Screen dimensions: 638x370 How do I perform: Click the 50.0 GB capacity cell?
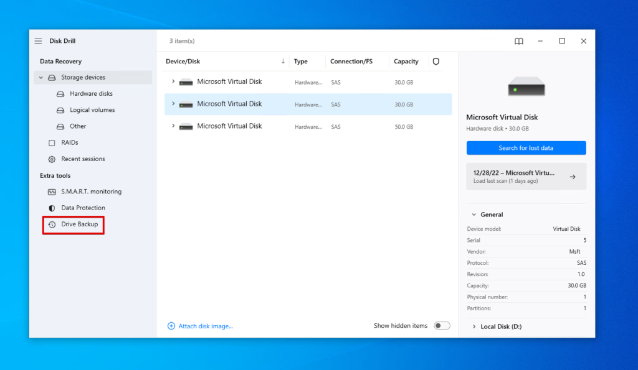(x=404, y=127)
